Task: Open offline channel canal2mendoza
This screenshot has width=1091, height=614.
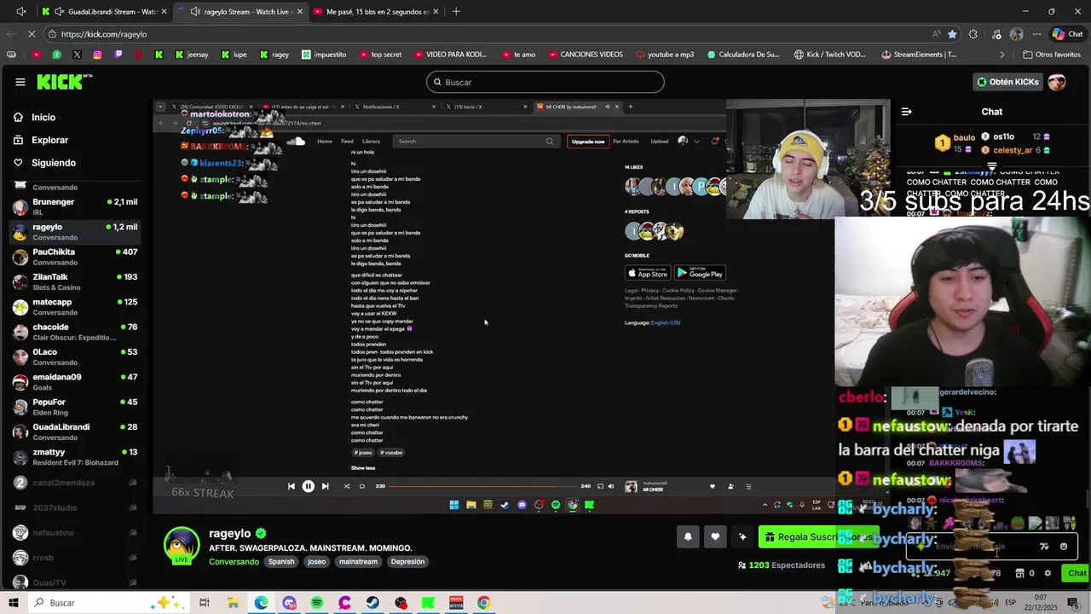Action: 74,483
